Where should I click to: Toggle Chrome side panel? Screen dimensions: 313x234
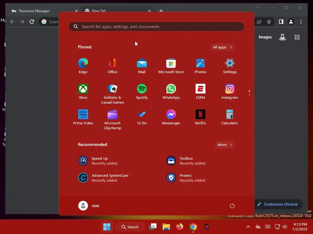click(x=281, y=22)
